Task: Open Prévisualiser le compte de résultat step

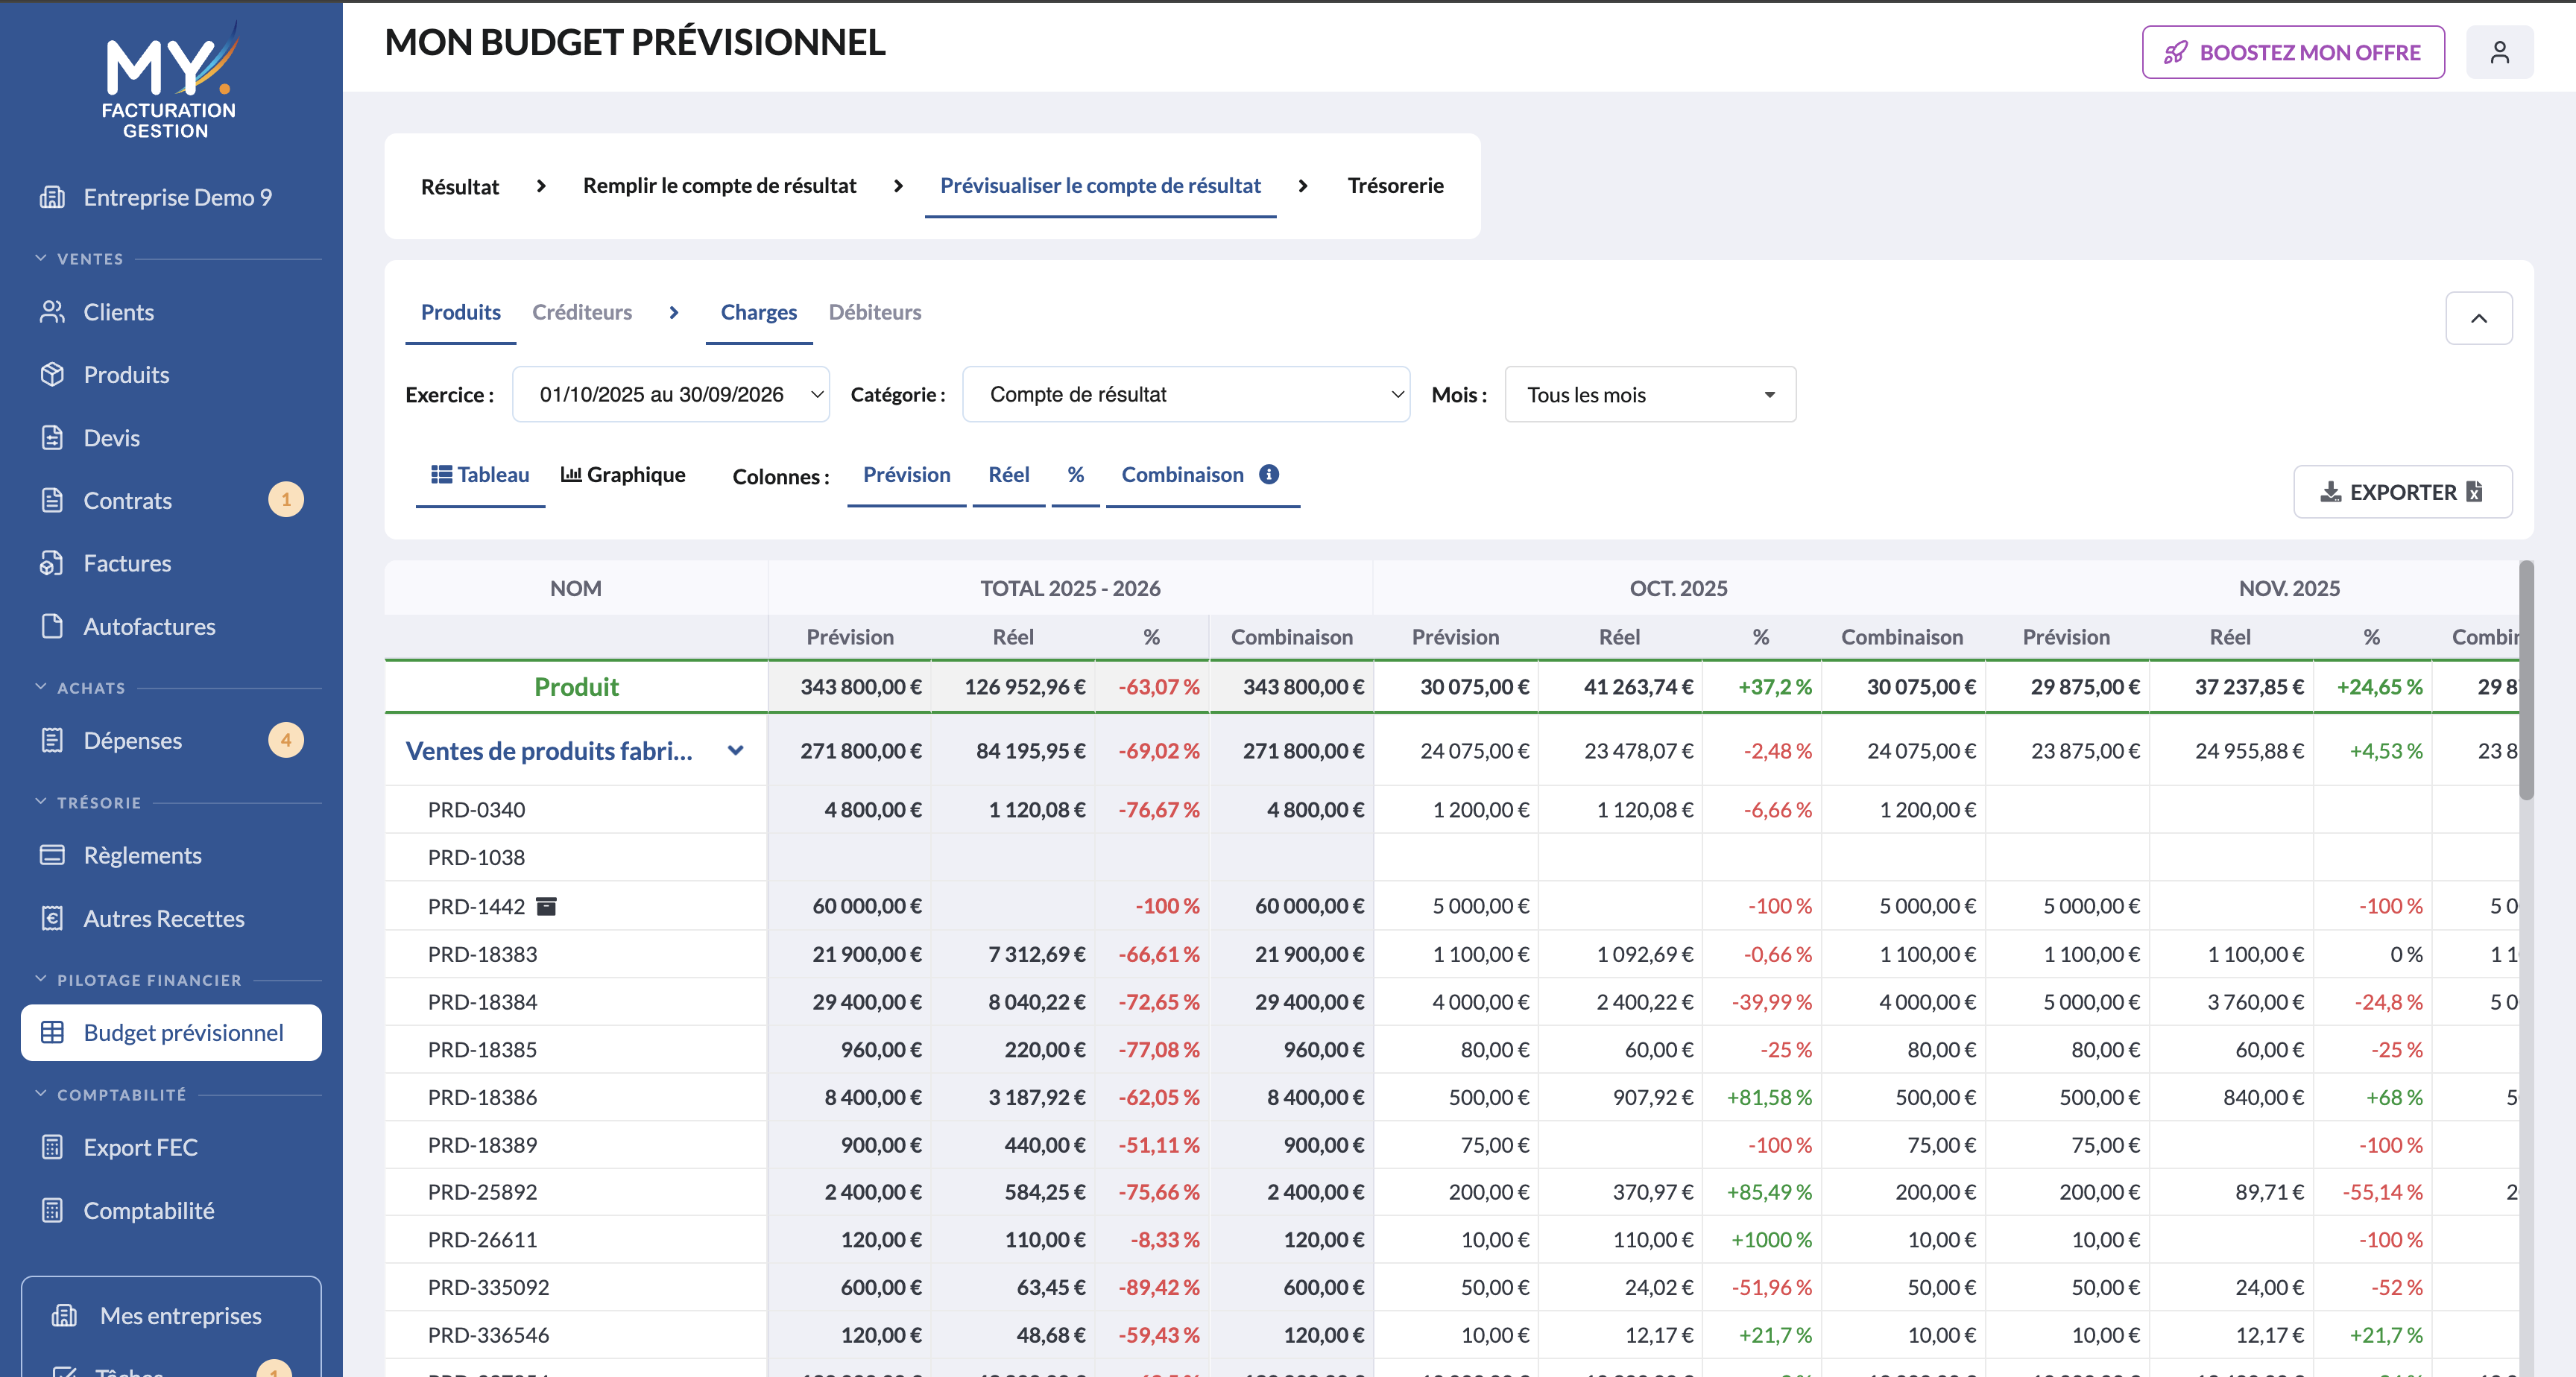Action: (x=1100, y=186)
